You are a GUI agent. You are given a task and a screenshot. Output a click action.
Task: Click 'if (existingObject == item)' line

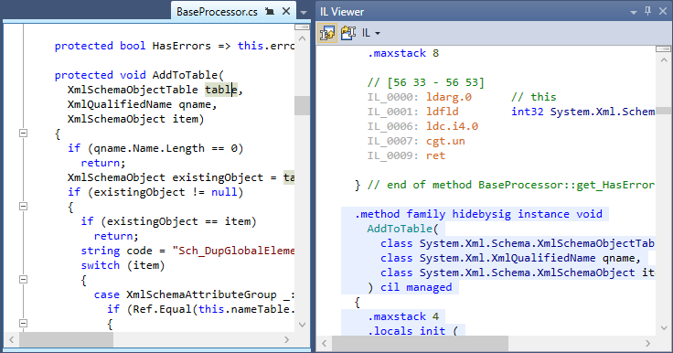click(168, 221)
